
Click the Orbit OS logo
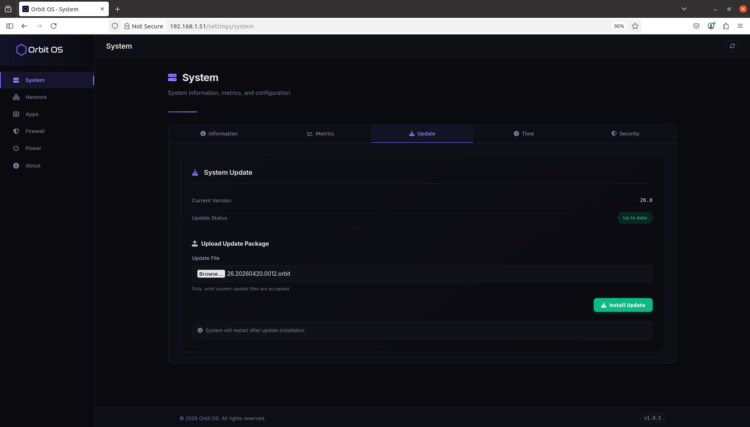(x=39, y=49)
